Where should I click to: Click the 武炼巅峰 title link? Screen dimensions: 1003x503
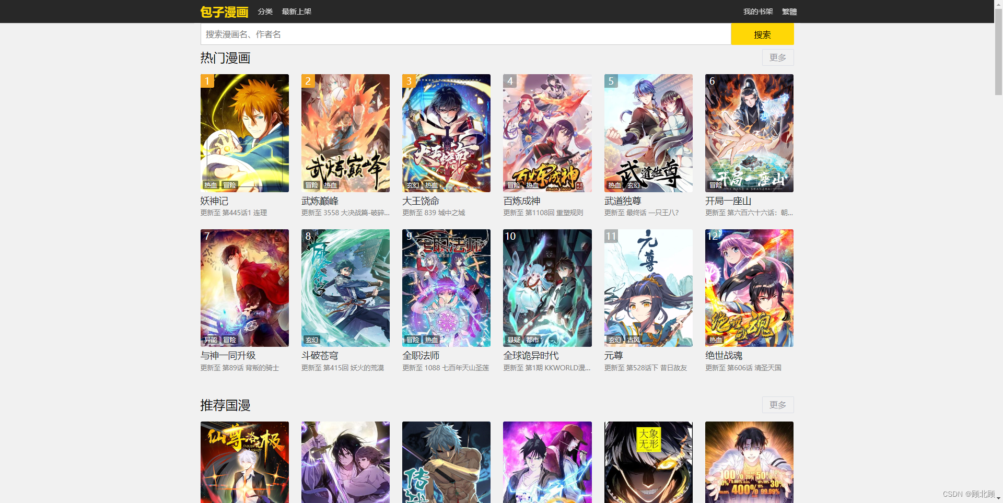point(320,201)
